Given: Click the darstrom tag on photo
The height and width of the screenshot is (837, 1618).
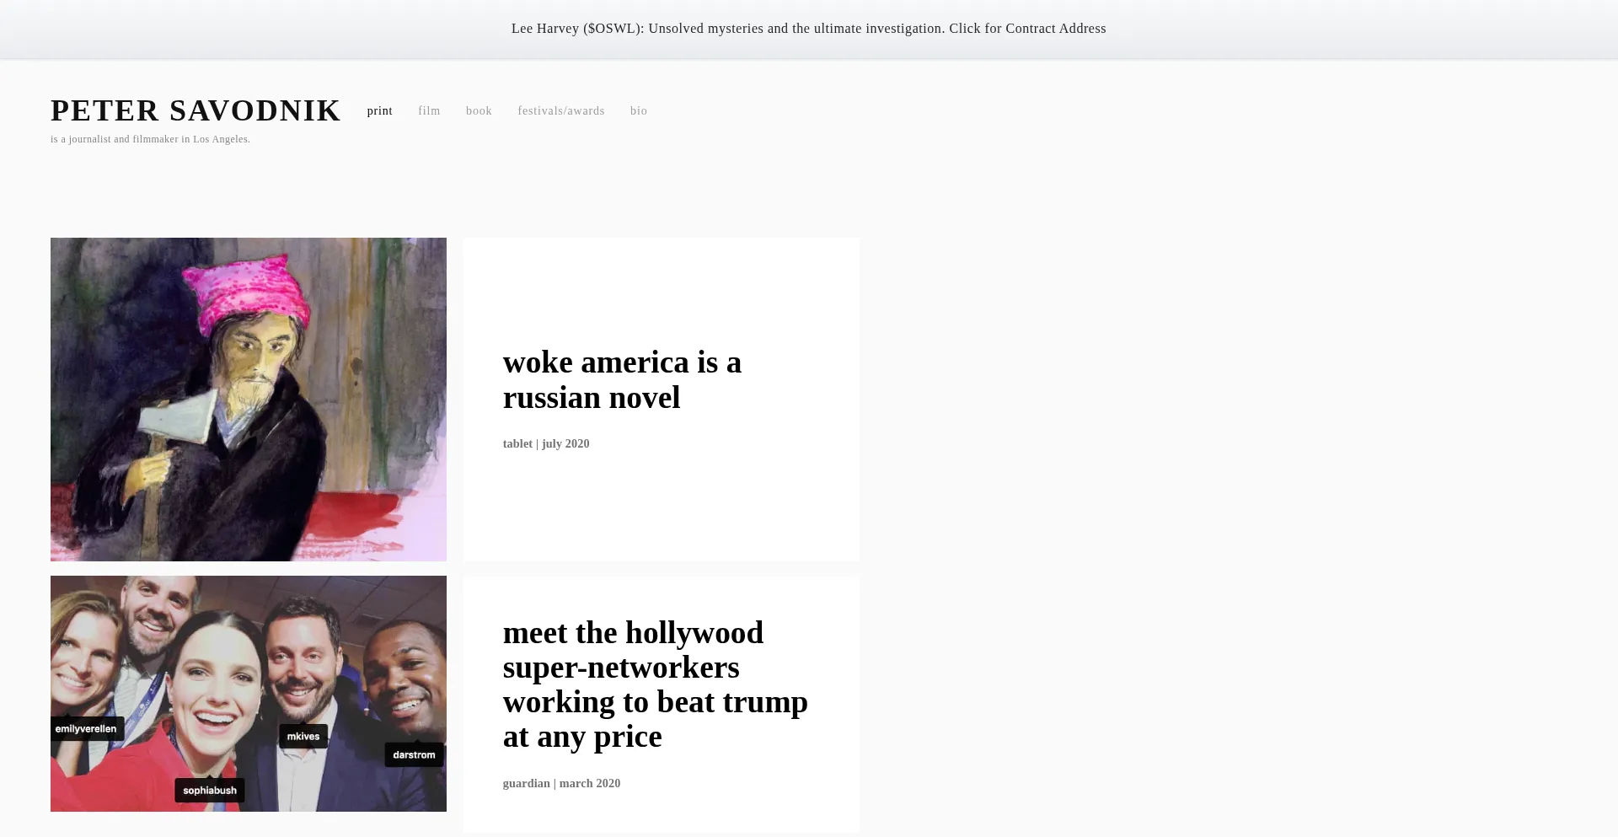Looking at the screenshot, I should pyautogui.click(x=414, y=755).
